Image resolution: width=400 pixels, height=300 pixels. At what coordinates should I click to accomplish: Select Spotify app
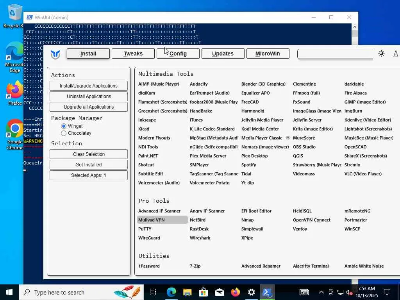coord(249,165)
